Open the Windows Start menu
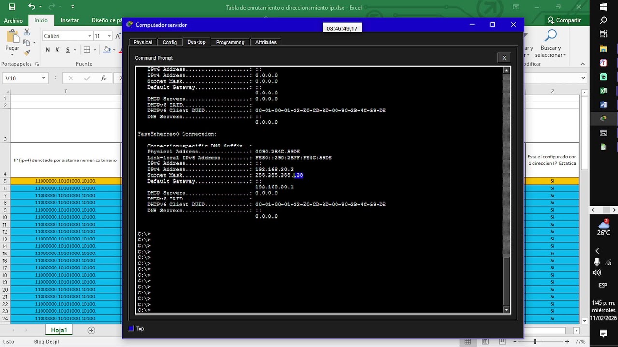Image resolution: width=618 pixels, height=347 pixels. point(604,7)
